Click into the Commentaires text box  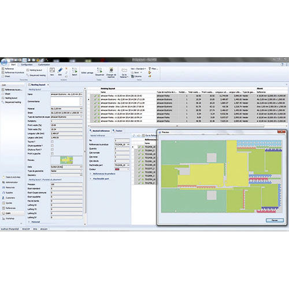pos(66,101)
